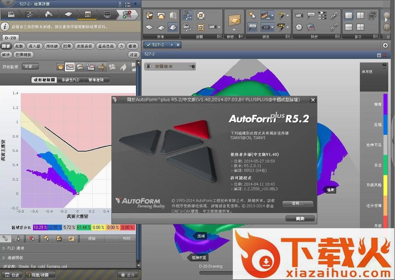The height and width of the screenshot is (280, 395).
Task: Click the 聲明... button in the About dialog
Action: tap(297, 204)
